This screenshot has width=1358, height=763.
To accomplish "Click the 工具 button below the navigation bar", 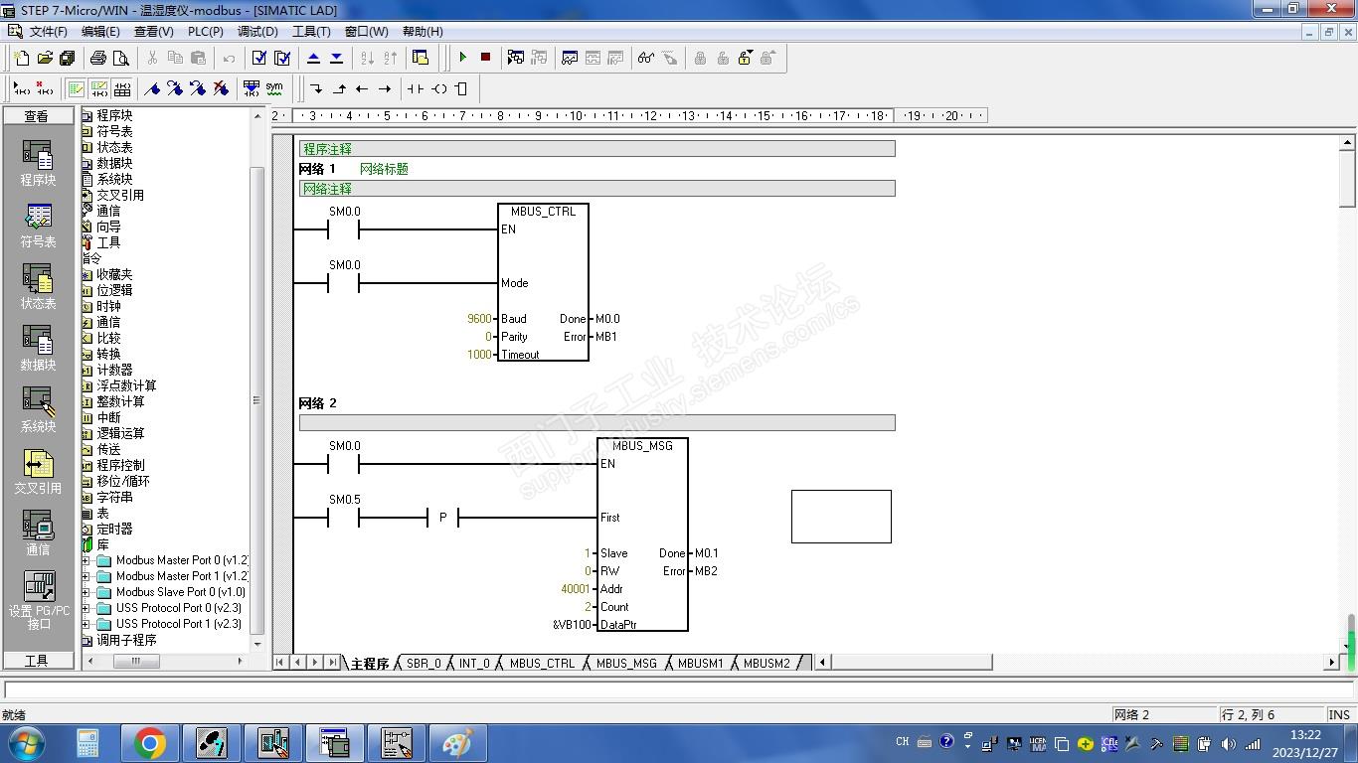I will tap(38, 661).
